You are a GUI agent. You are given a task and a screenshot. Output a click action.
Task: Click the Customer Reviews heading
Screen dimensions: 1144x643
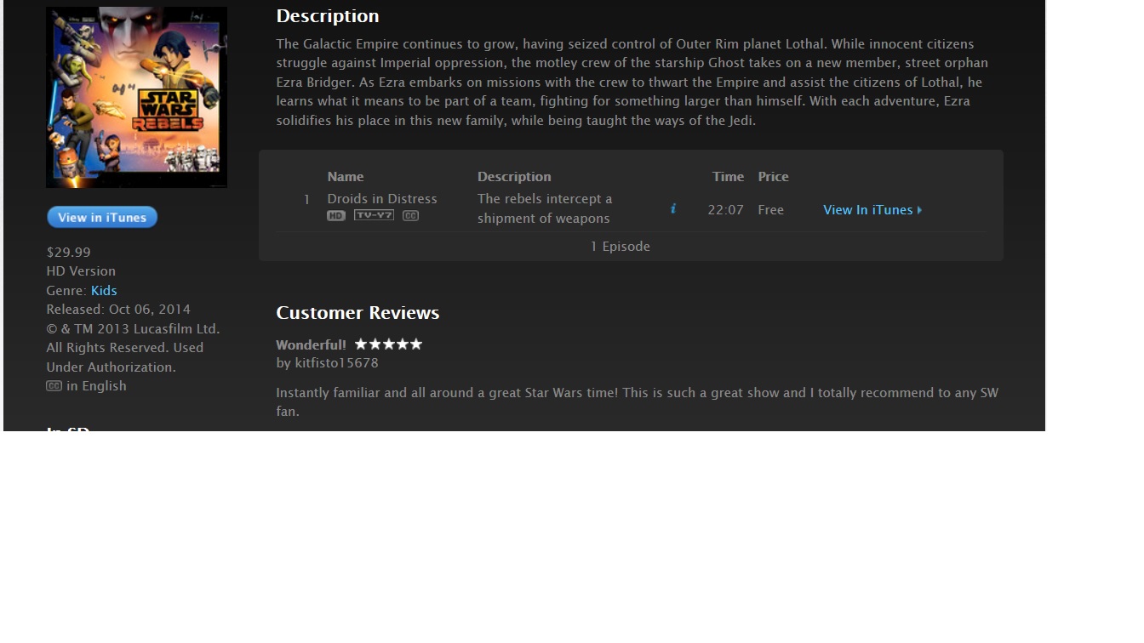[357, 313]
